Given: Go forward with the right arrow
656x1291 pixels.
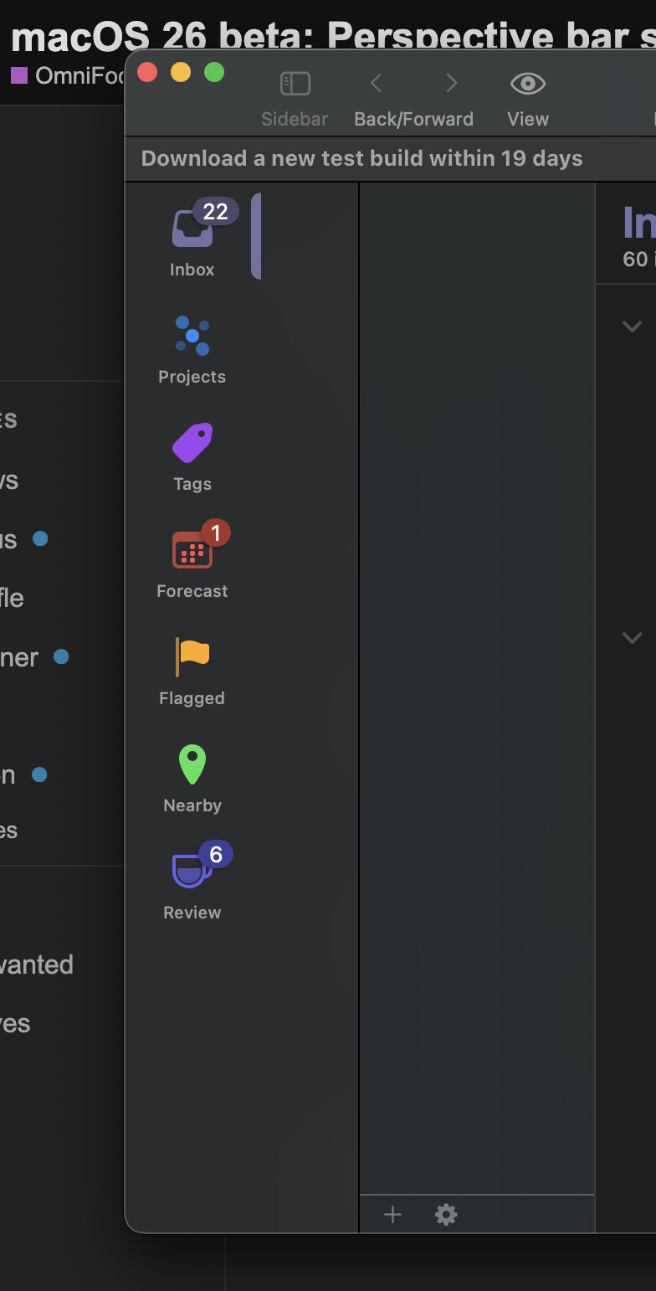Looking at the screenshot, I should click(x=451, y=83).
